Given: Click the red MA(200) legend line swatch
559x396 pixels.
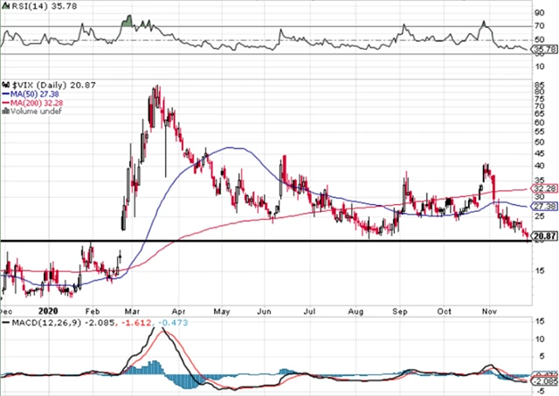Looking at the screenshot, I should point(5,102).
